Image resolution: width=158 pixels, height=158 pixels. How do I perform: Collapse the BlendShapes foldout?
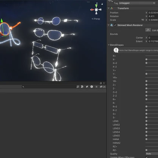point(108,45)
